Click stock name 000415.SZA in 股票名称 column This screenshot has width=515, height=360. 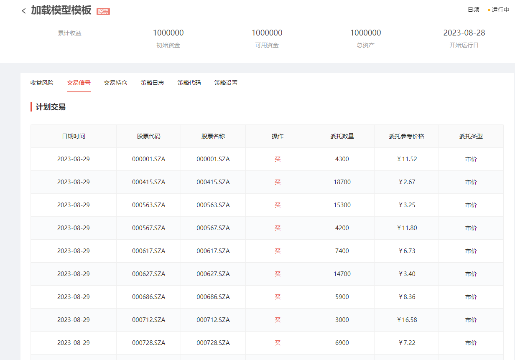click(213, 182)
